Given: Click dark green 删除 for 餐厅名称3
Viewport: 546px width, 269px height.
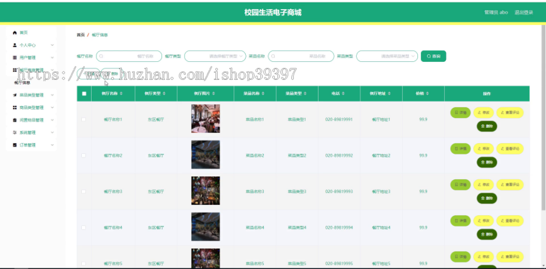Looking at the screenshot, I should tap(487, 198).
